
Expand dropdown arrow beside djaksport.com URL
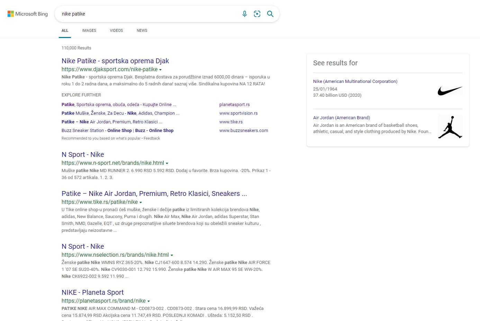[160, 70]
